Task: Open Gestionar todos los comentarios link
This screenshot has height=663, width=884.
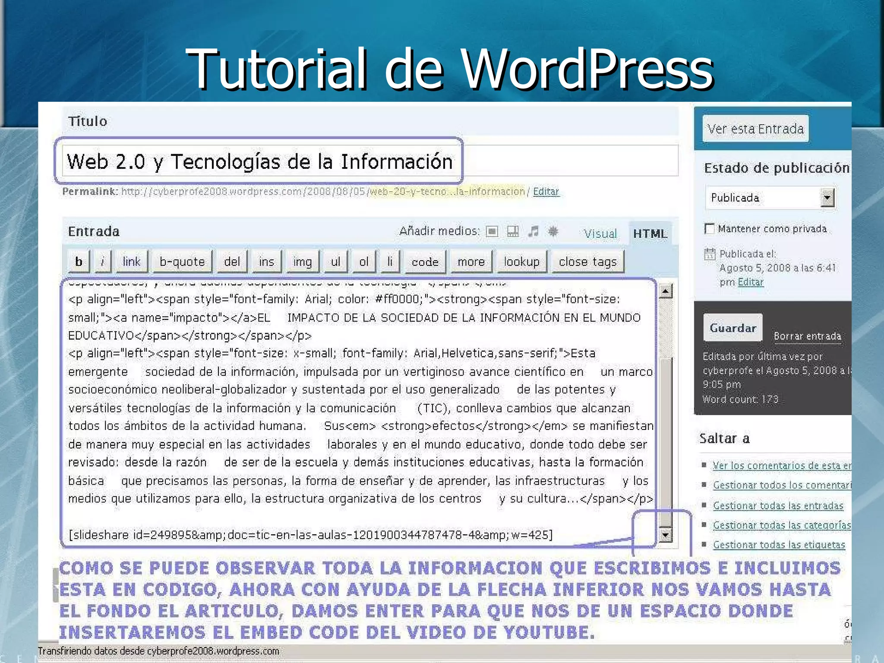Action: pyautogui.click(x=782, y=485)
